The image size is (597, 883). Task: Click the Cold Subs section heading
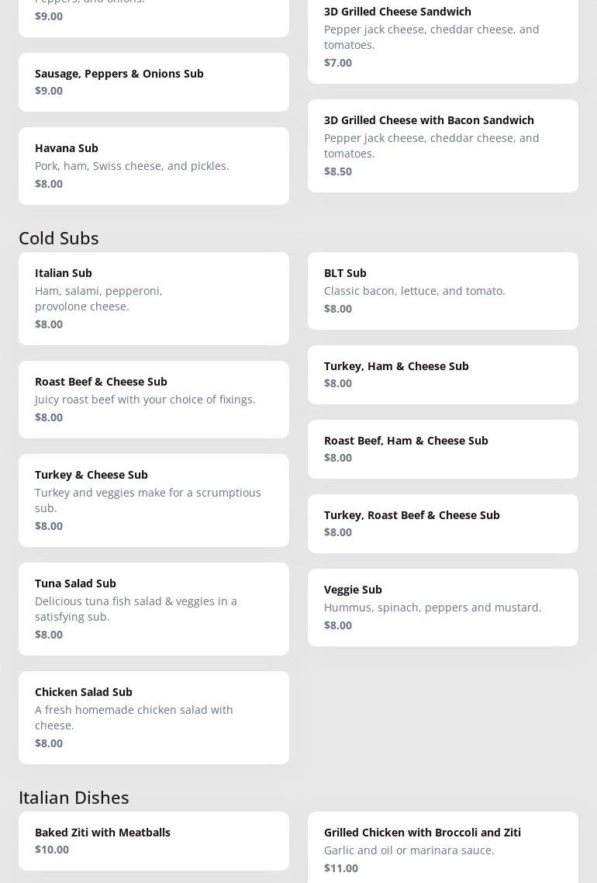pos(59,237)
